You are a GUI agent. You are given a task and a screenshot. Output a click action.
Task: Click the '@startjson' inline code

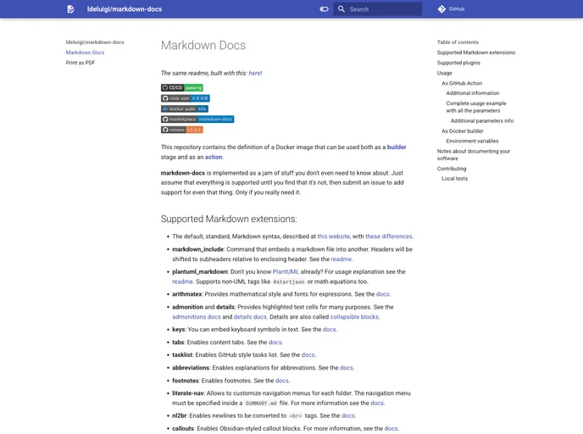point(288,282)
